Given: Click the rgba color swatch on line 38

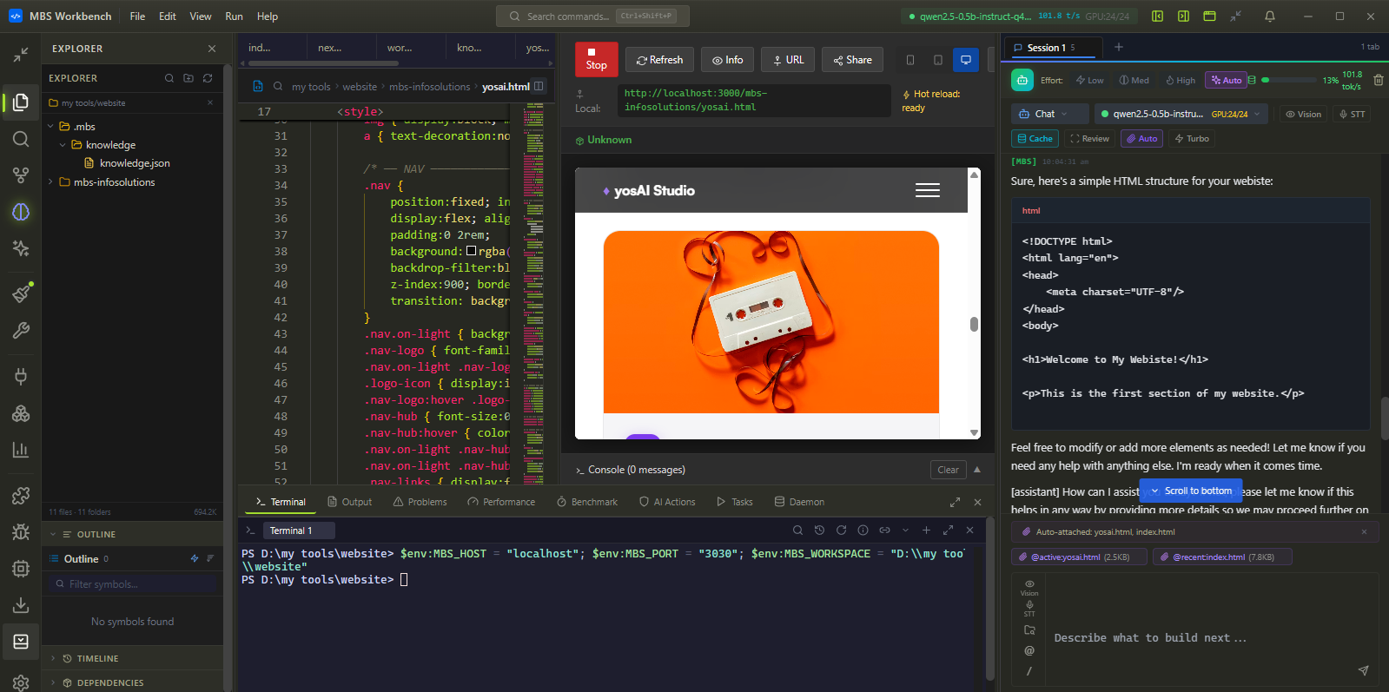Looking at the screenshot, I should (x=472, y=251).
